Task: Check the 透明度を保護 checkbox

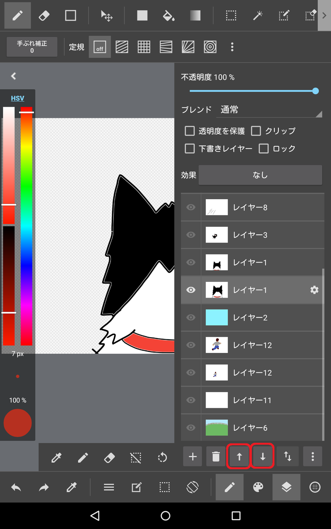Action: [189, 131]
